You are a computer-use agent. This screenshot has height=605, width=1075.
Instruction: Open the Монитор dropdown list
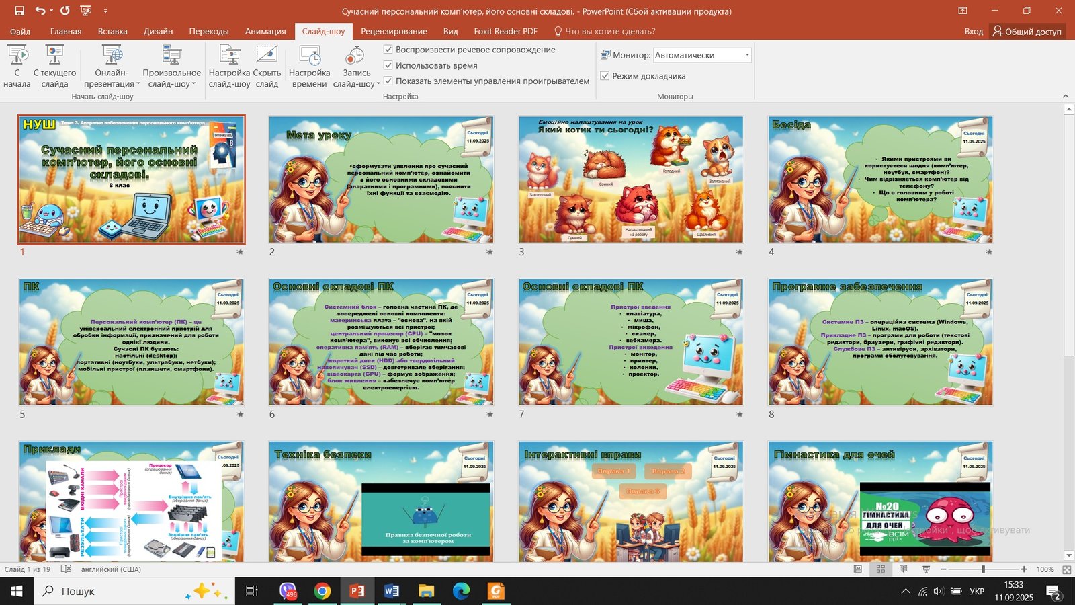[x=746, y=55]
